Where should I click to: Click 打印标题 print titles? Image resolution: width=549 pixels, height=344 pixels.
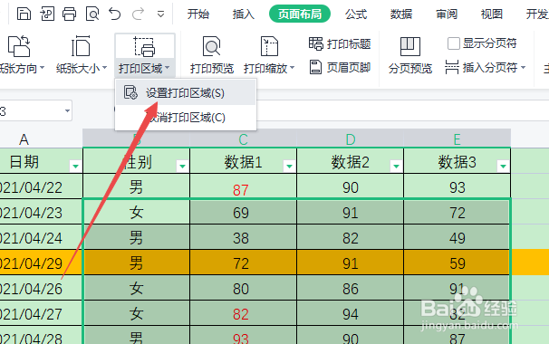340,43
